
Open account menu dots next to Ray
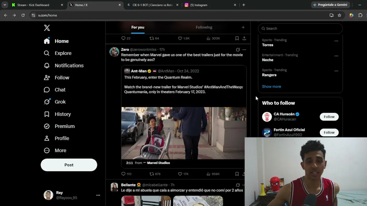coord(98,195)
